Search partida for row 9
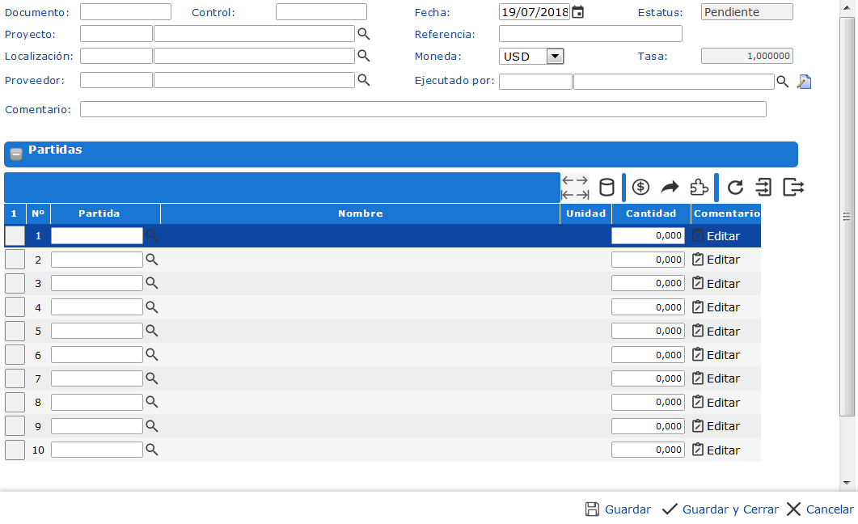The height and width of the screenshot is (524, 858). [151, 426]
